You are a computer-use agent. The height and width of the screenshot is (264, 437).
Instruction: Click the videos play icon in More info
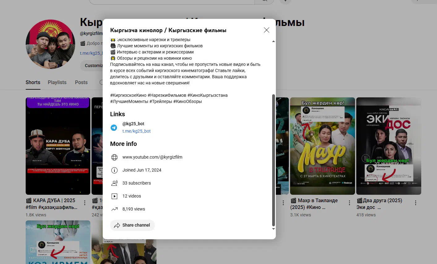coord(114,196)
